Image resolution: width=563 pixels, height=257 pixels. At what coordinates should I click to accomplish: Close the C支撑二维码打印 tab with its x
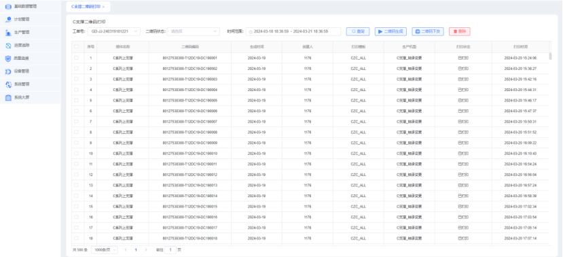pos(104,7)
